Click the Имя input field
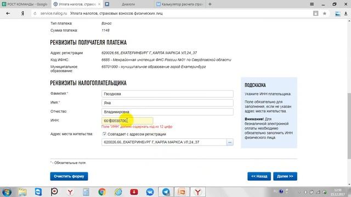Viewport: 351px width, 197px height. coord(167,103)
